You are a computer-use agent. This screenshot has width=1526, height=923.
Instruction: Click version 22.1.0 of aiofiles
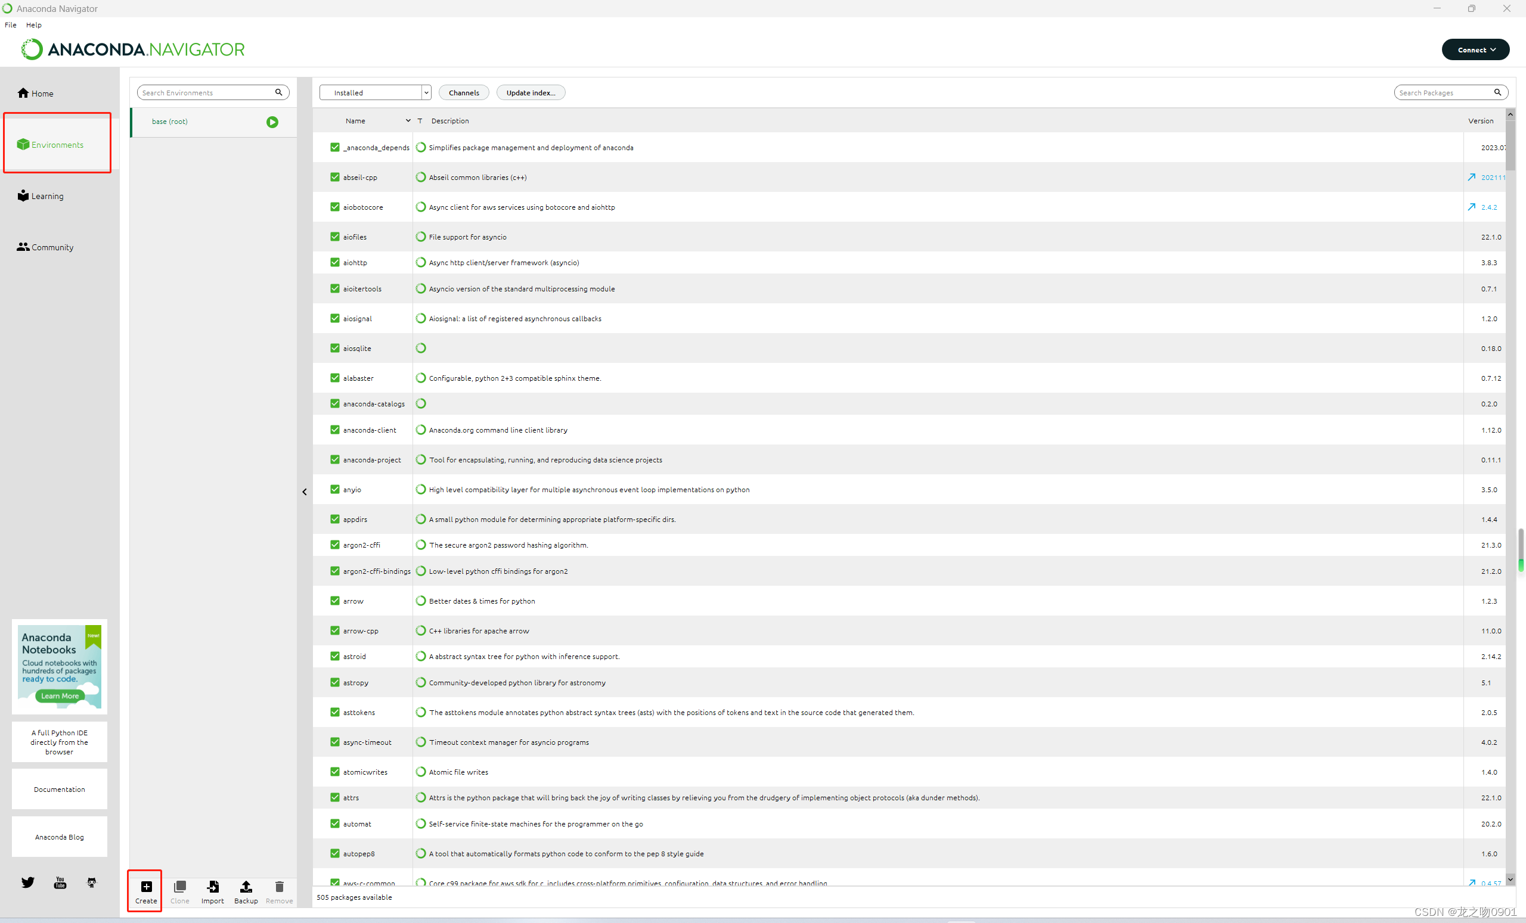1491,237
